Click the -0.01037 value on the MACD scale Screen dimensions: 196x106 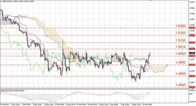(x=193, y=102)
